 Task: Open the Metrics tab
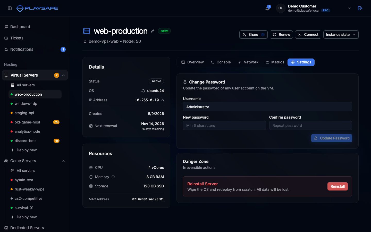click(x=275, y=62)
